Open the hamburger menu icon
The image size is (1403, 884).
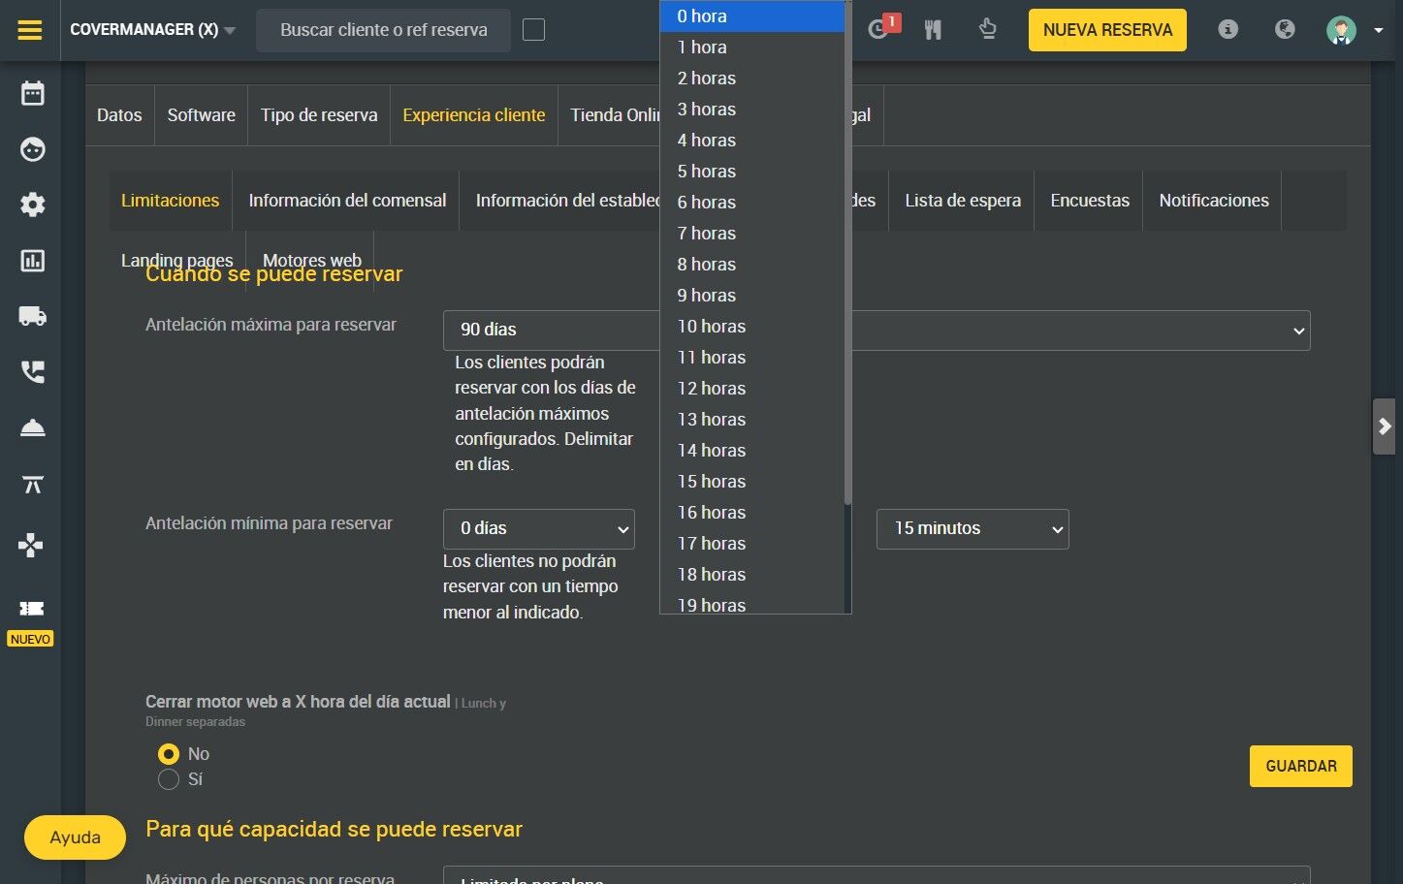tap(30, 30)
